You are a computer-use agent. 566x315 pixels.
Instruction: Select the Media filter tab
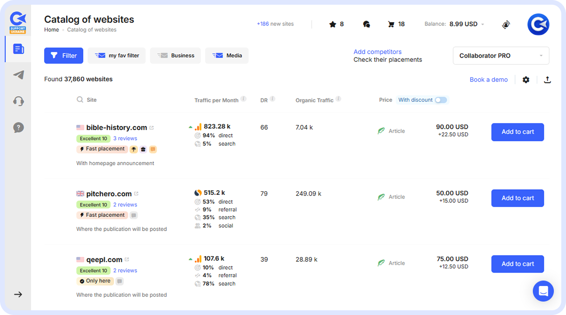tap(226, 55)
